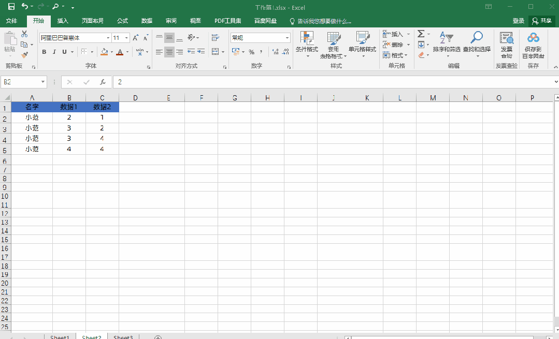Toggle Italic formatting
This screenshot has width=559, height=339.
tap(54, 52)
